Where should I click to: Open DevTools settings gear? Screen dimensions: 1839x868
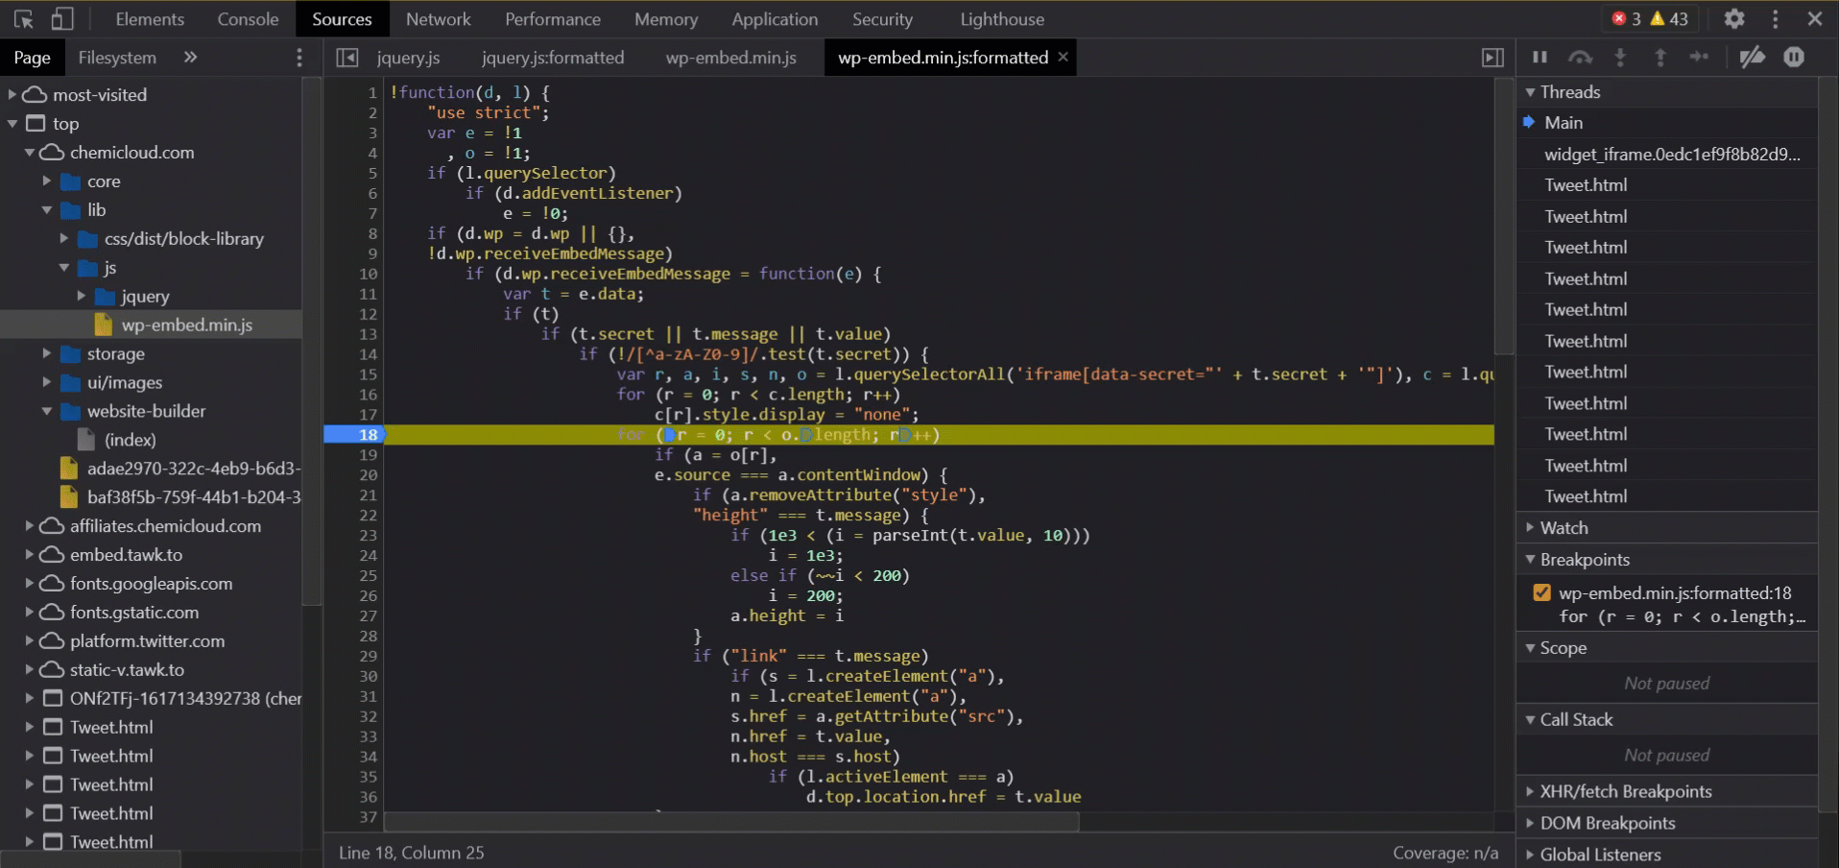click(1733, 19)
